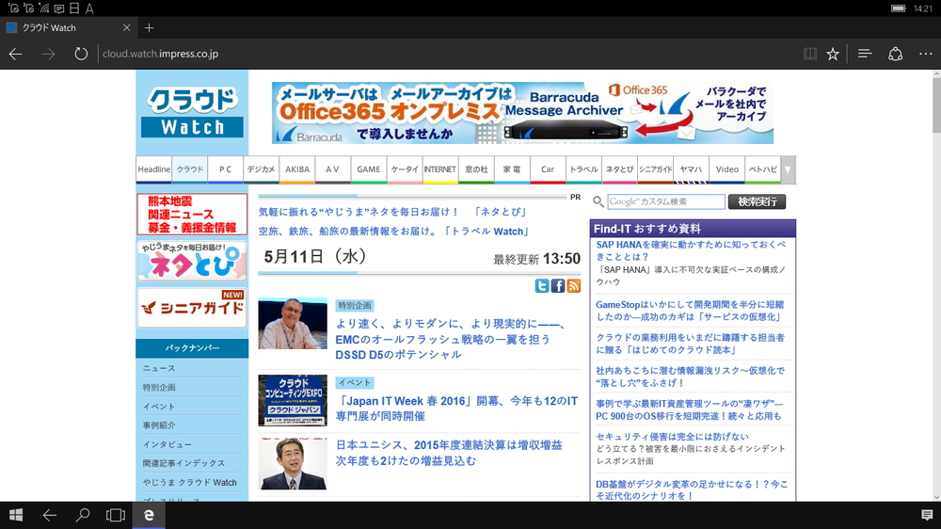Open SAP HANA recommended document link

point(691,250)
